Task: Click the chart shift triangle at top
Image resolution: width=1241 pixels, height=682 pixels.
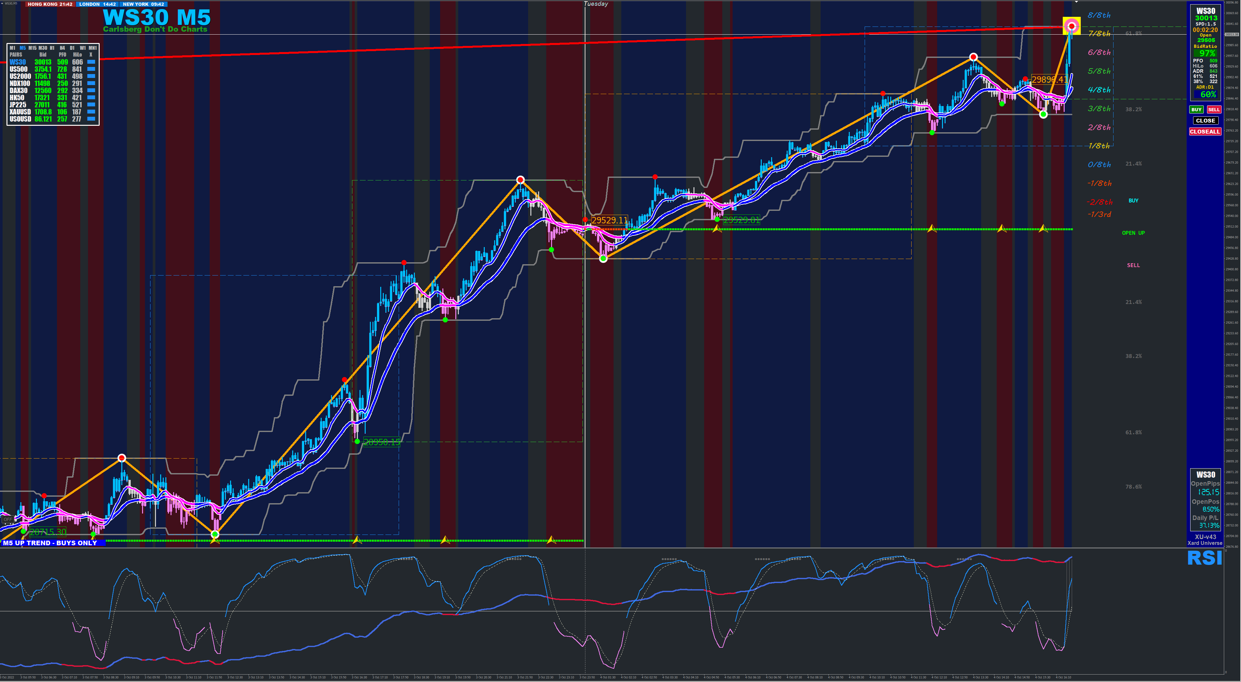Action: click(x=1077, y=2)
